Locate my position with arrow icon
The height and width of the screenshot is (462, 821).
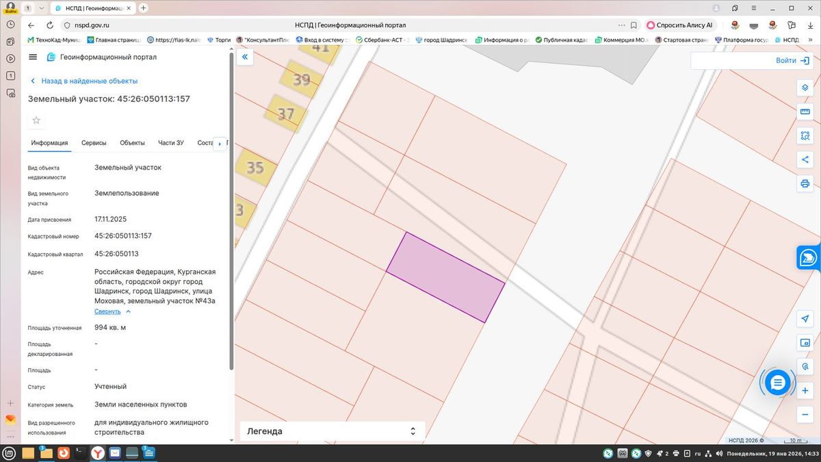[x=805, y=319]
